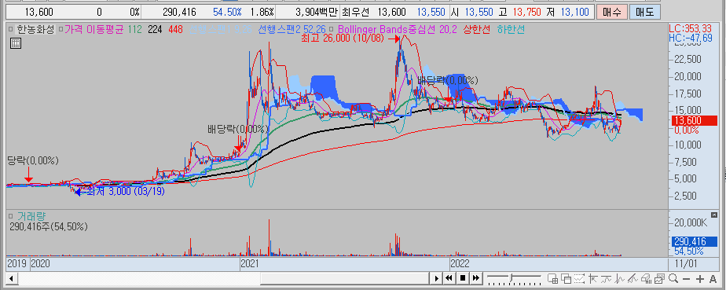Click the 상한선 upper band label

pyautogui.click(x=476, y=30)
